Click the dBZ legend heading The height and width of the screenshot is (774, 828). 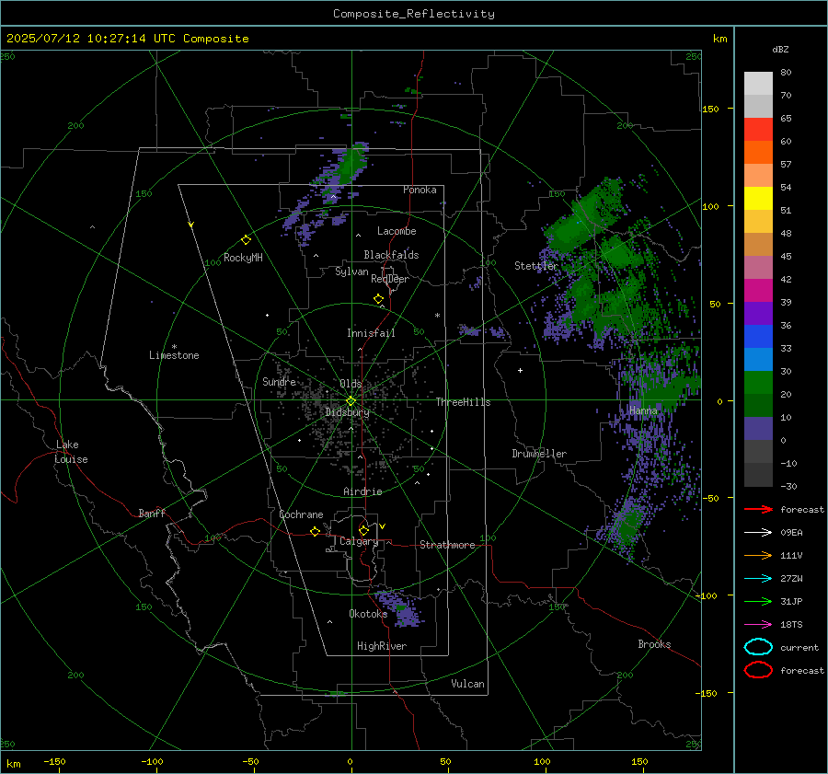coord(780,49)
